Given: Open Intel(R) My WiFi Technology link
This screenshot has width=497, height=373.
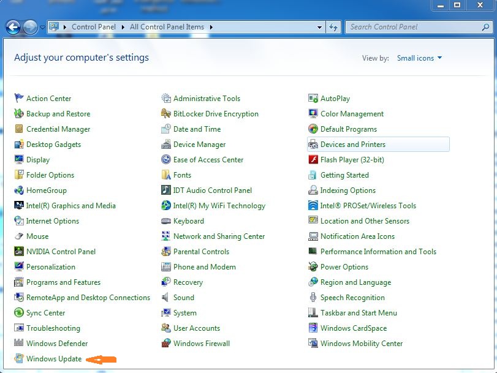Looking at the screenshot, I should point(219,205).
